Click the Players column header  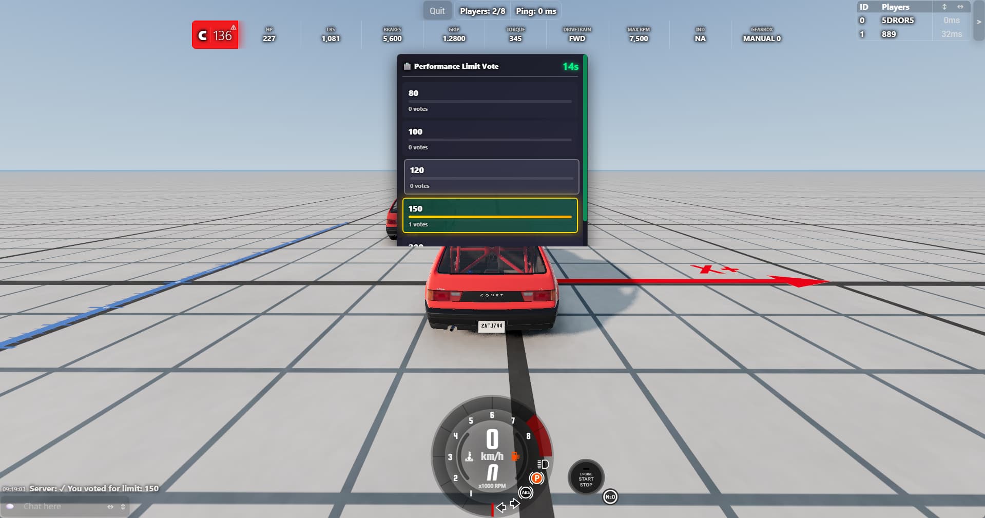(895, 7)
